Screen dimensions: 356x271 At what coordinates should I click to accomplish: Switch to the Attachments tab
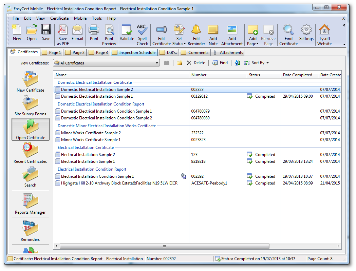coord(228,53)
